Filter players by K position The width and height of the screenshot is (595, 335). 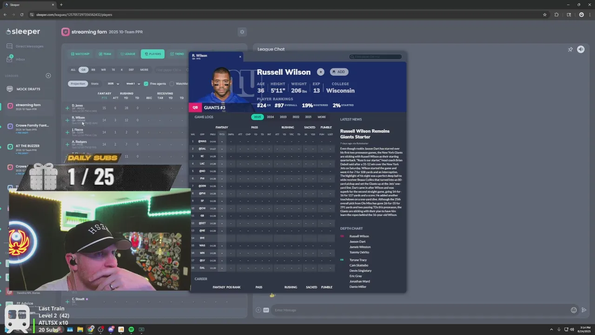coord(122,70)
